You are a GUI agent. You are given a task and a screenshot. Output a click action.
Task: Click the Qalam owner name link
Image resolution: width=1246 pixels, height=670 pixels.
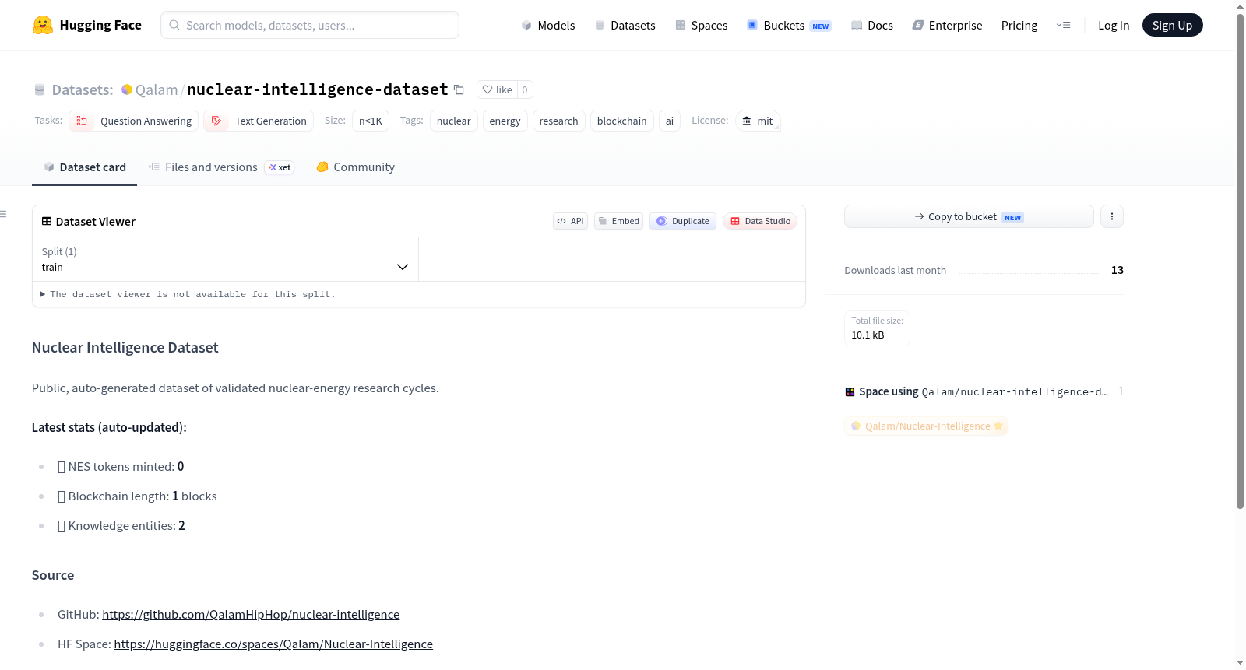(x=157, y=89)
